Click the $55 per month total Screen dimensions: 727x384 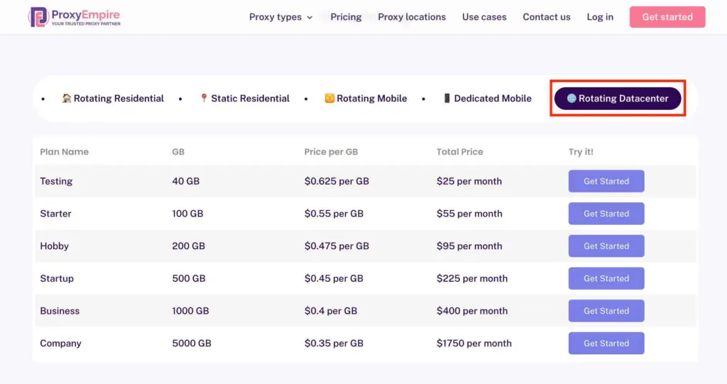469,214
